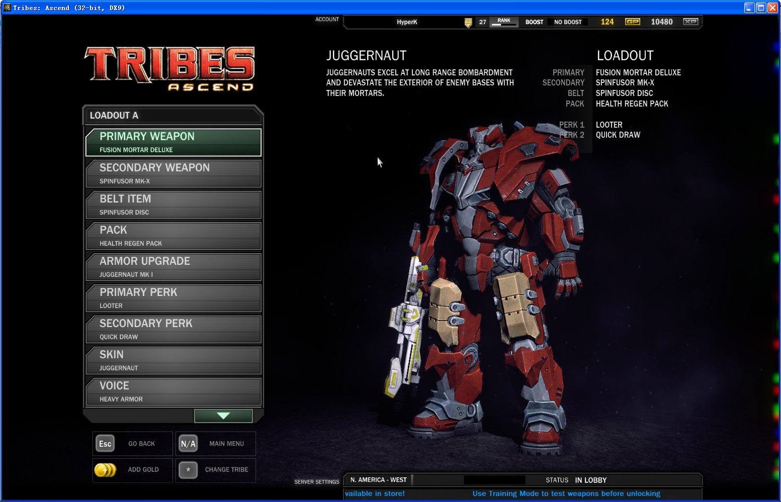Screen dimensions: 781x502
Task: Maximize the Tribes: Ascend window
Action: tap(761, 8)
